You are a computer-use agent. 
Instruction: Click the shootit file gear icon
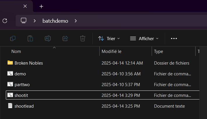[10, 95]
